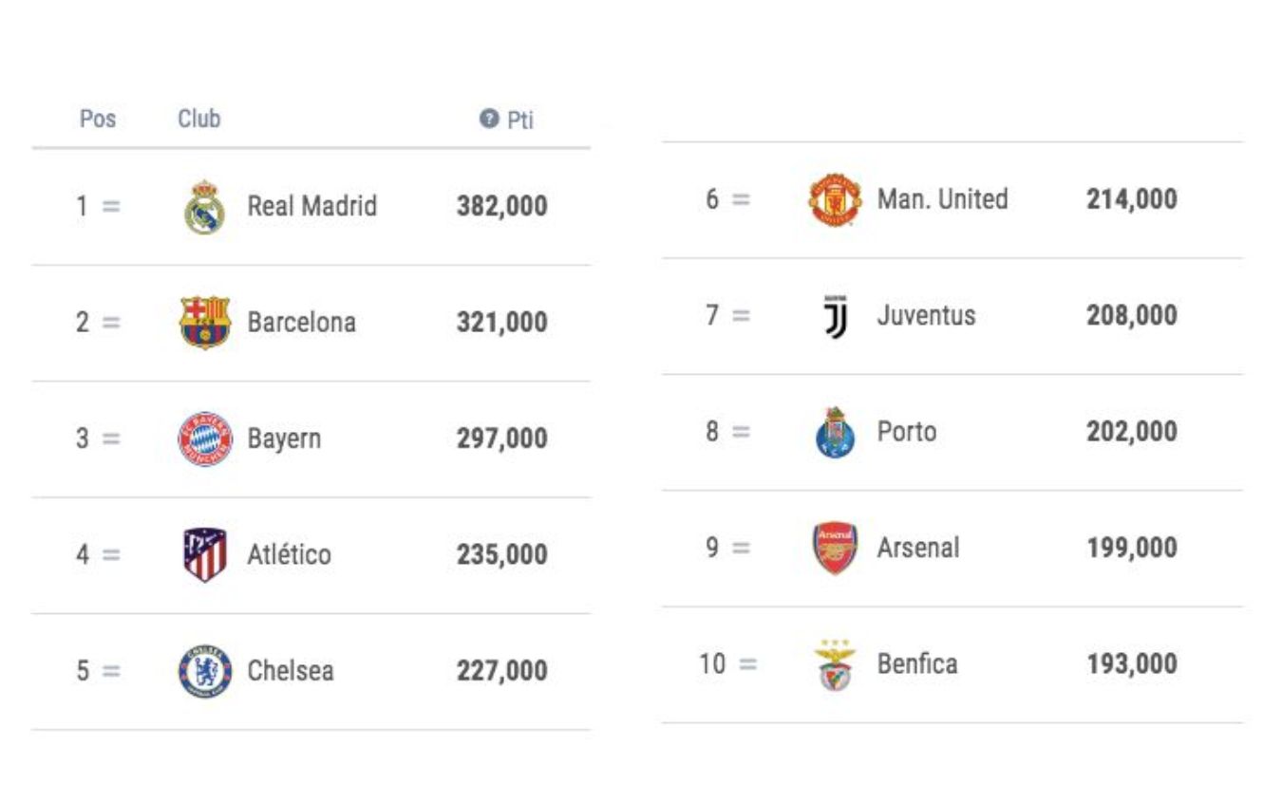Click Arsenal's 199,000 points value
The height and width of the screenshot is (802, 1282).
pos(1131,548)
